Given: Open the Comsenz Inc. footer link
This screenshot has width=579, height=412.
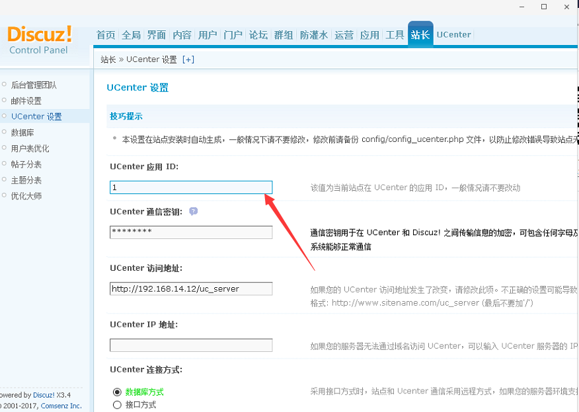Looking at the screenshot, I should (x=61, y=406).
